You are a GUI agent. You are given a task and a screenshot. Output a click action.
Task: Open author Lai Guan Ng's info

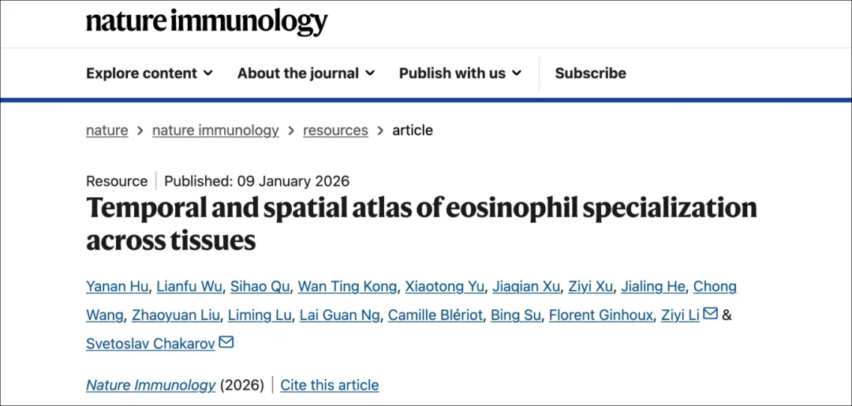click(x=340, y=315)
